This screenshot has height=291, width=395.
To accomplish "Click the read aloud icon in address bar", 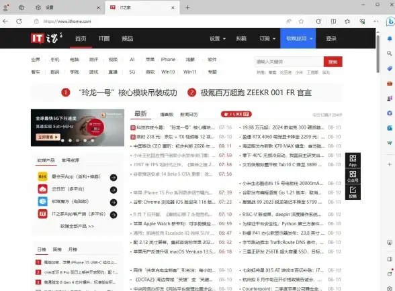I will [x=289, y=21].
